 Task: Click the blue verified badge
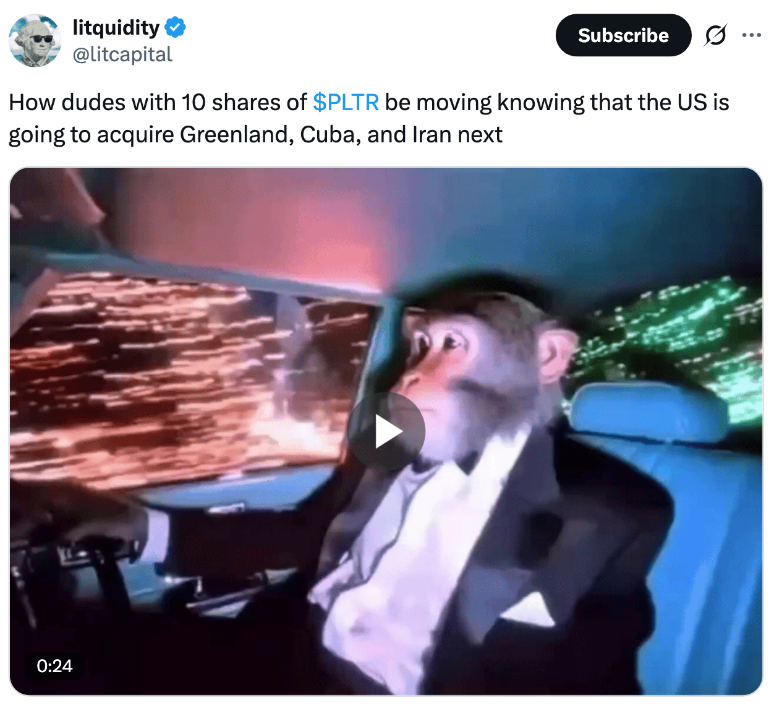coord(176,28)
